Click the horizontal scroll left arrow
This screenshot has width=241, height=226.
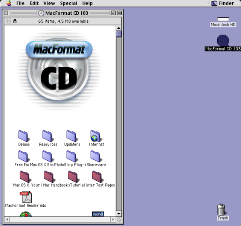7,219
